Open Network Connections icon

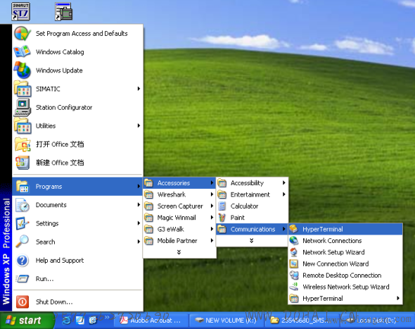coord(294,241)
